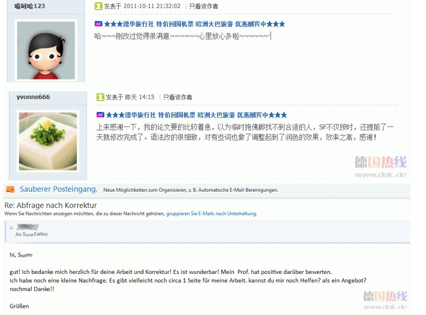This screenshot has width=426, height=315.
Task: Open yvonne666's tofu avatar image
Action: [48, 141]
